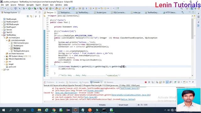Click the search magnifier icon near top right
This screenshot has width=201, height=113.
(x=182, y=8)
